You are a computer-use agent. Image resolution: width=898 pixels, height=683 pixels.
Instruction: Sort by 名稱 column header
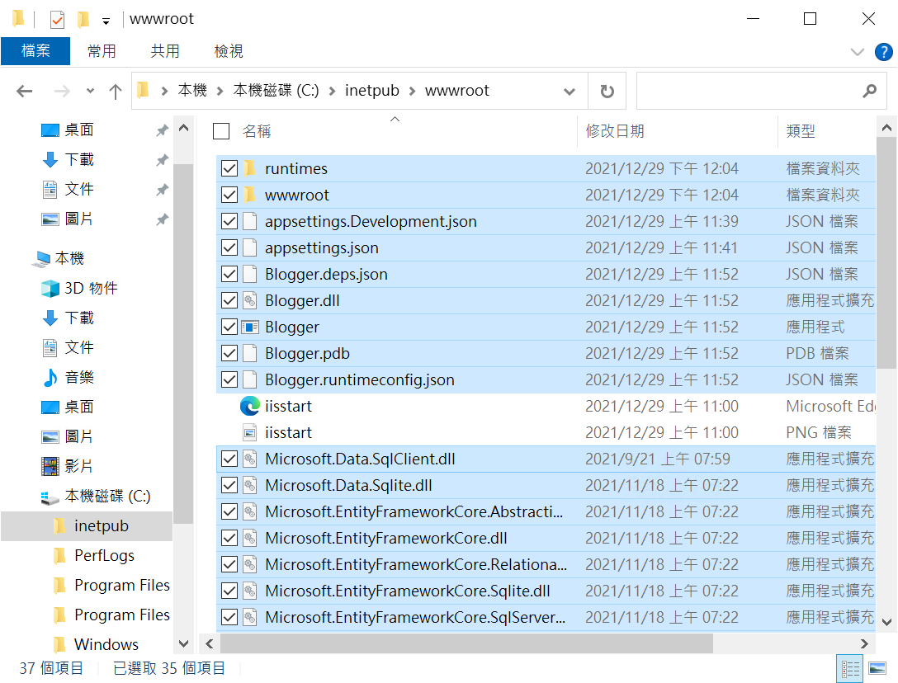click(x=257, y=131)
